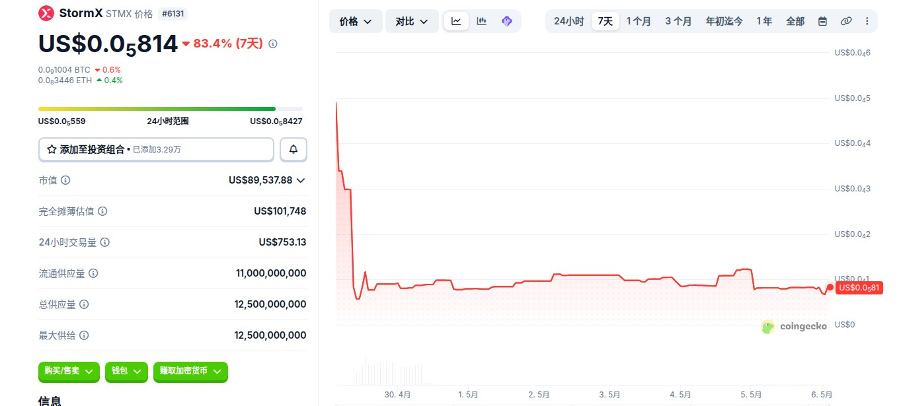Click the 24h low value US$0.0₅559
This screenshot has height=406, width=899.
coord(62,121)
